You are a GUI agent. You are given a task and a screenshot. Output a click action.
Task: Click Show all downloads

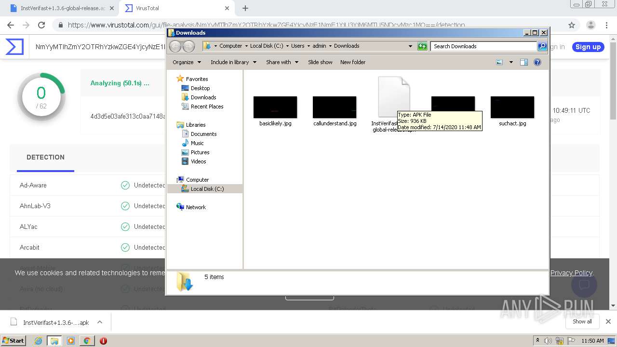[582, 321]
